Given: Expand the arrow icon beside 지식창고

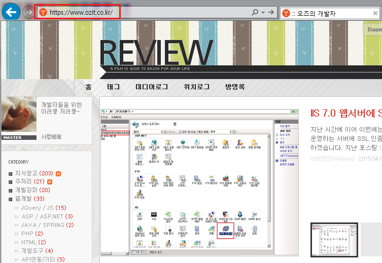Looking at the screenshot, I should pos(10,174).
